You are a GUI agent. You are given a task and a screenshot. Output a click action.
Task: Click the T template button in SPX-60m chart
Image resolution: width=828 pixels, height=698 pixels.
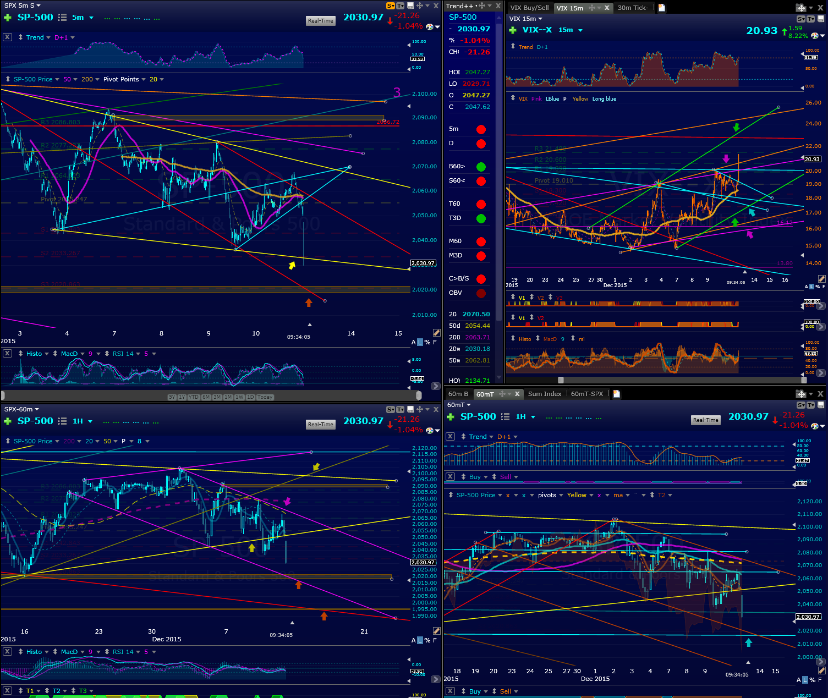click(x=400, y=409)
